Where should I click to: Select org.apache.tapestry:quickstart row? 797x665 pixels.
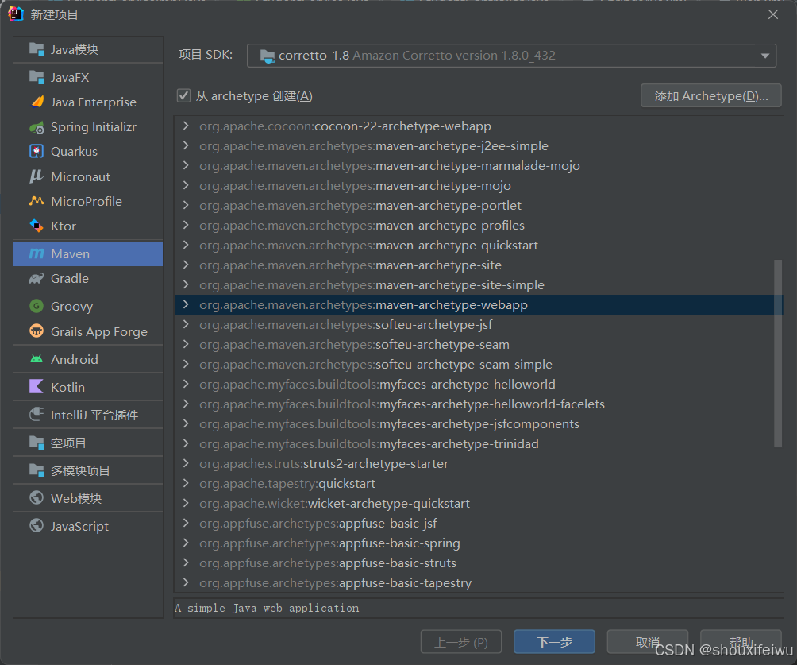[x=479, y=483]
